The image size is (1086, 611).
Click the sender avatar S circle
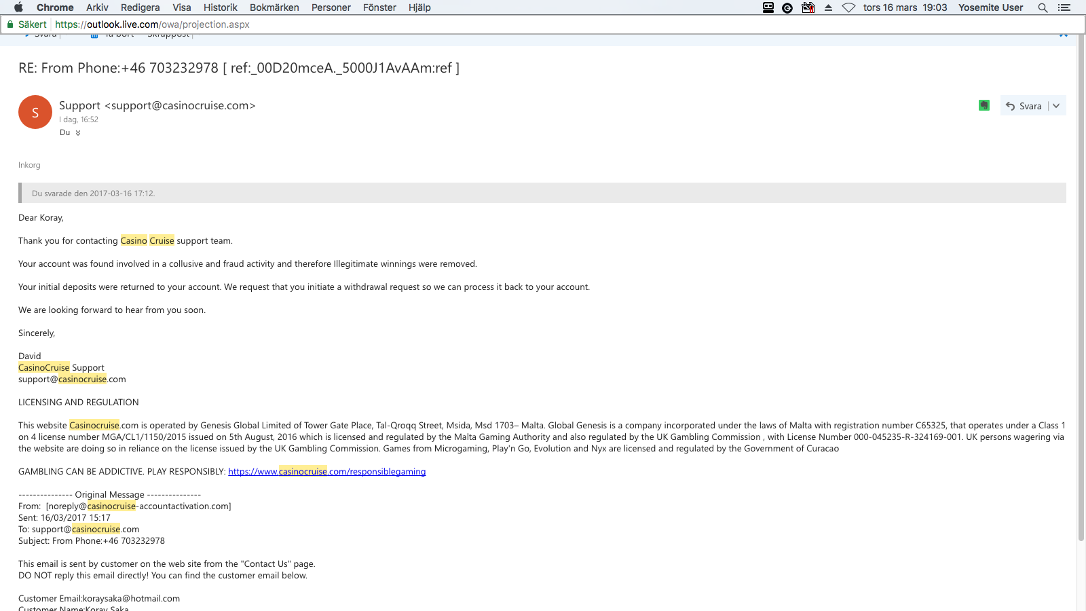click(x=35, y=112)
